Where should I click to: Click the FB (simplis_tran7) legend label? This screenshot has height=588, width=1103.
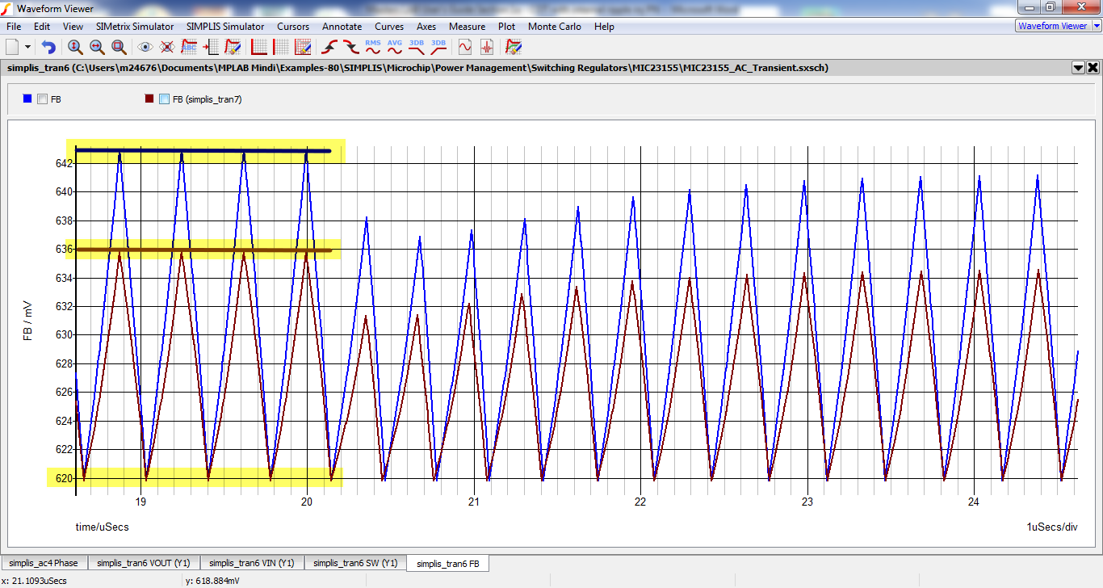tap(208, 99)
